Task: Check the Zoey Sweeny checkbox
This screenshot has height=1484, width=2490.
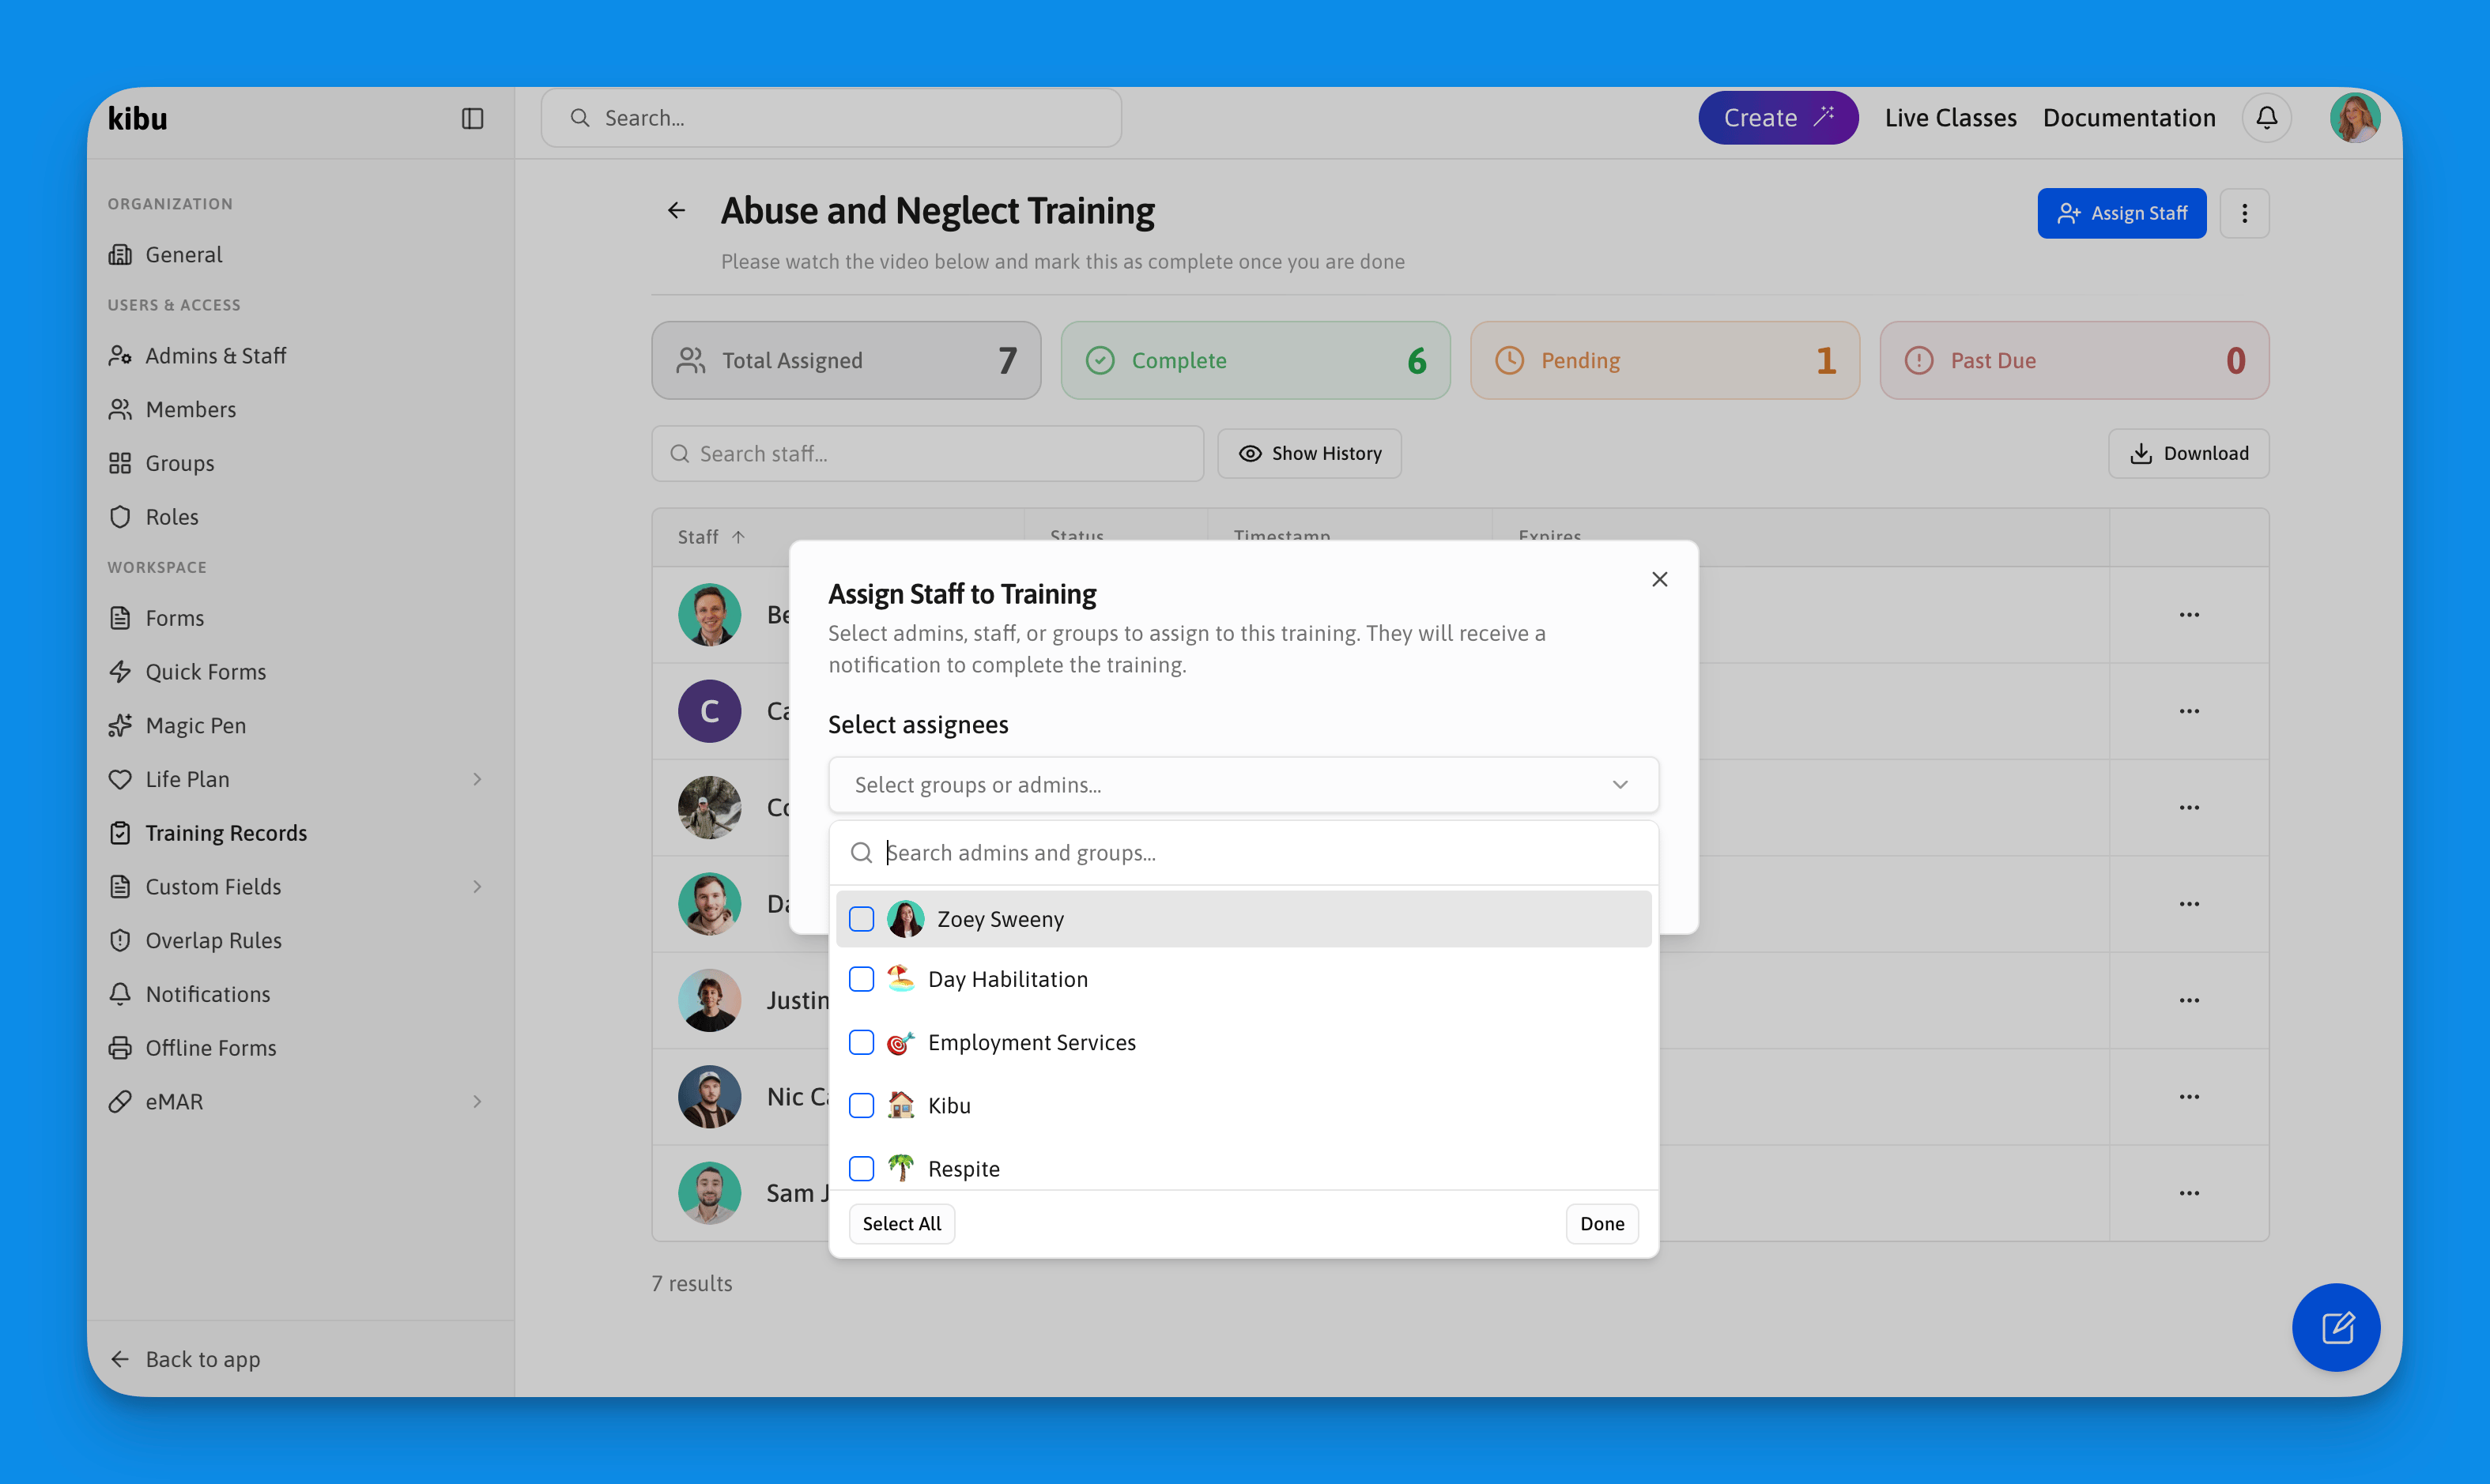Action: pos(862,919)
